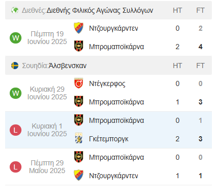Click the Μπρομαποϊκάρνα crest in the 19 Ιουνίου match

tap(79, 46)
